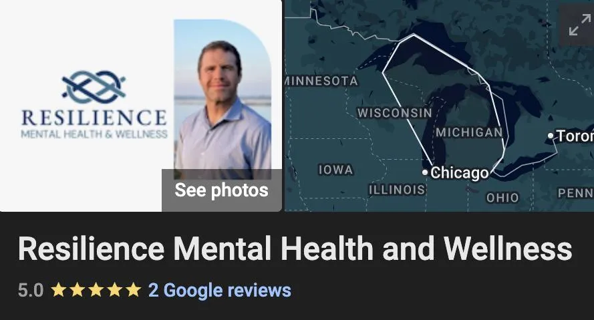Click the Chicago text label on map

click(x=460, y=172)
